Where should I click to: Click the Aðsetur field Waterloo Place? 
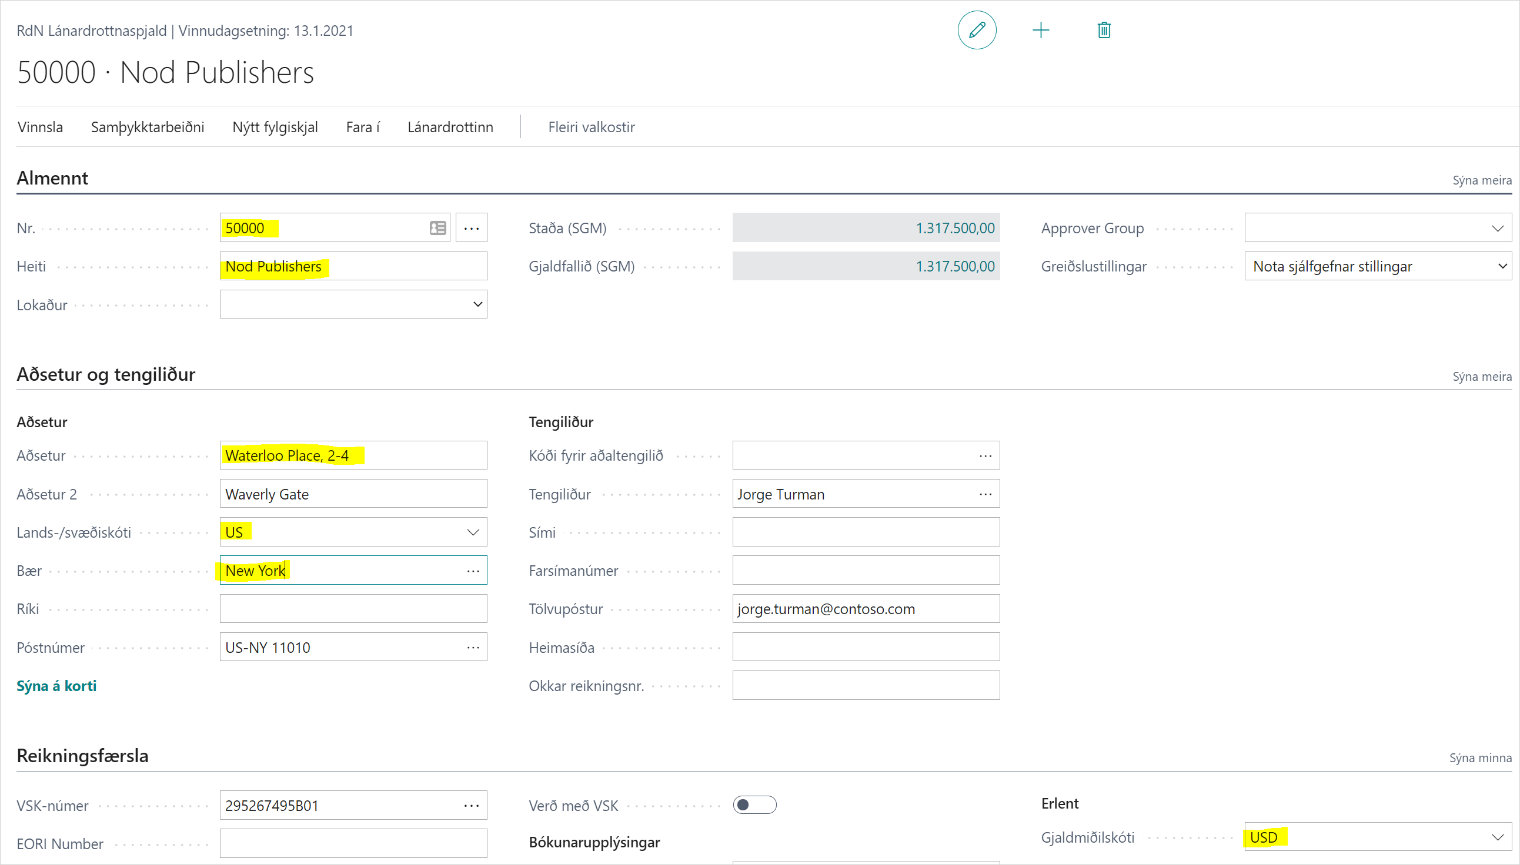[353, 455]
